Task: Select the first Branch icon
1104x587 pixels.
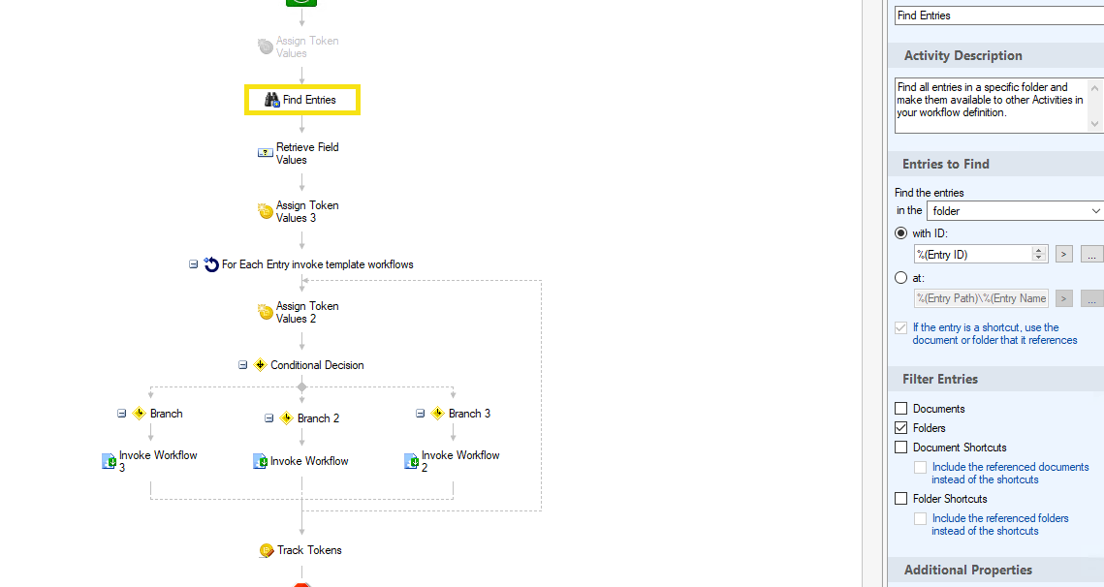Action: [140, 414]
